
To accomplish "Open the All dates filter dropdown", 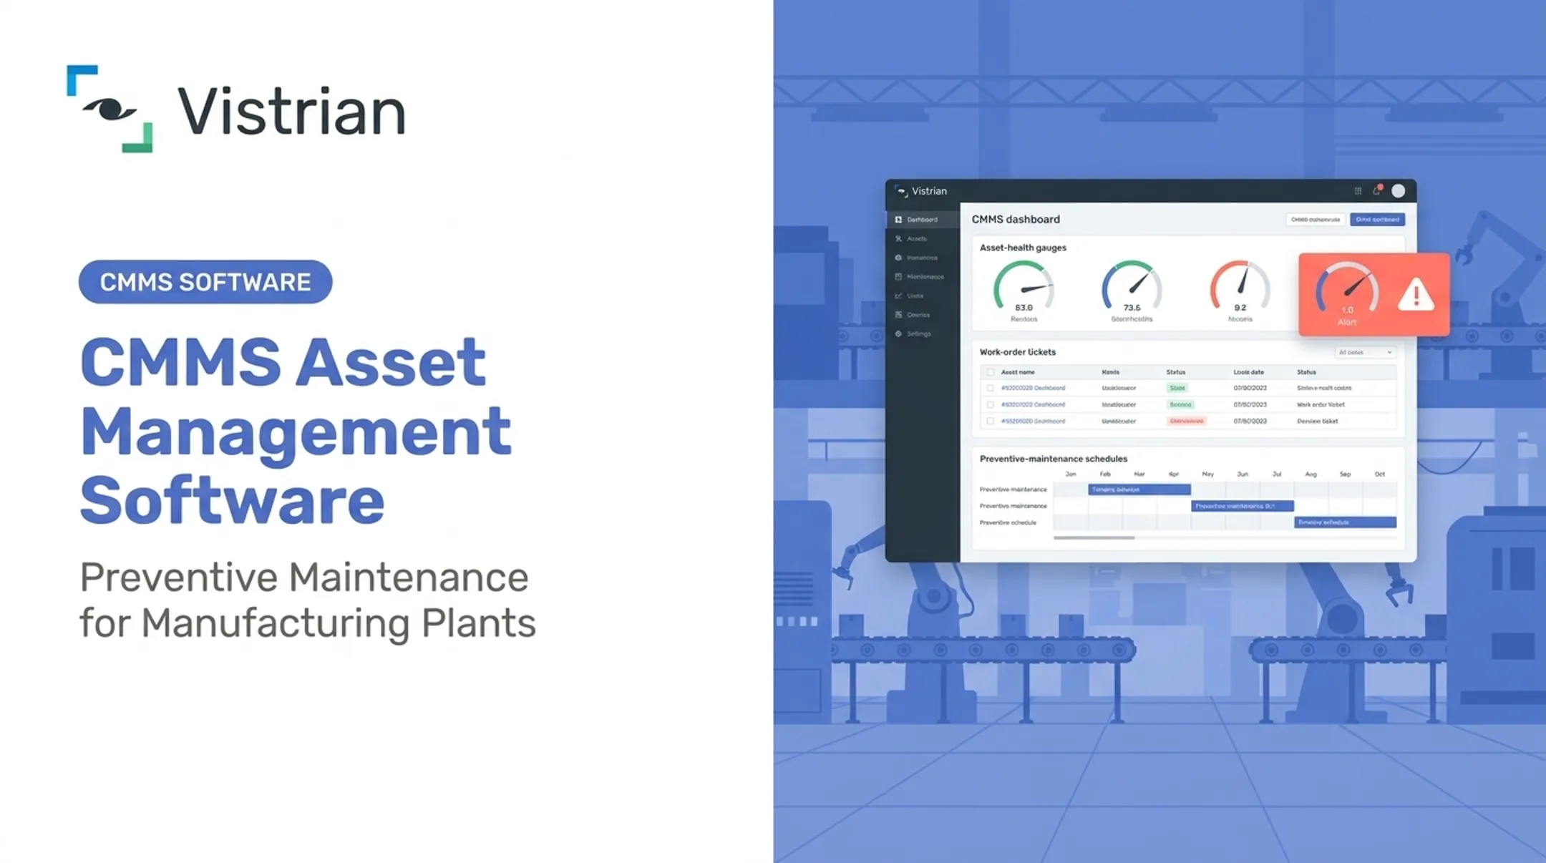I will (x=1365, y=352).
